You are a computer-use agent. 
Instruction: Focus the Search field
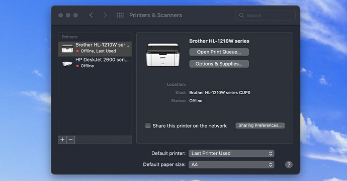point(265,15)
